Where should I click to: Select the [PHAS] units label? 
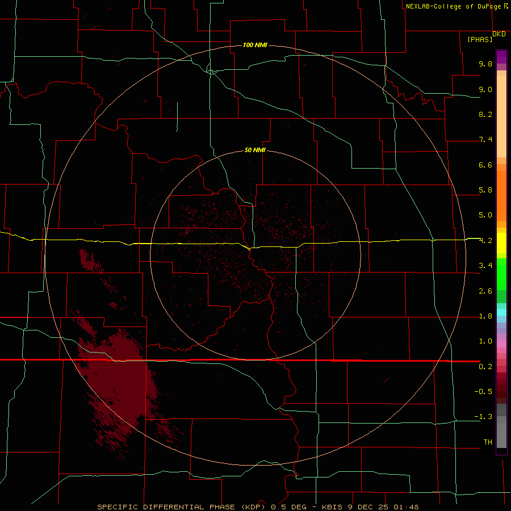(x=480, y=40)
